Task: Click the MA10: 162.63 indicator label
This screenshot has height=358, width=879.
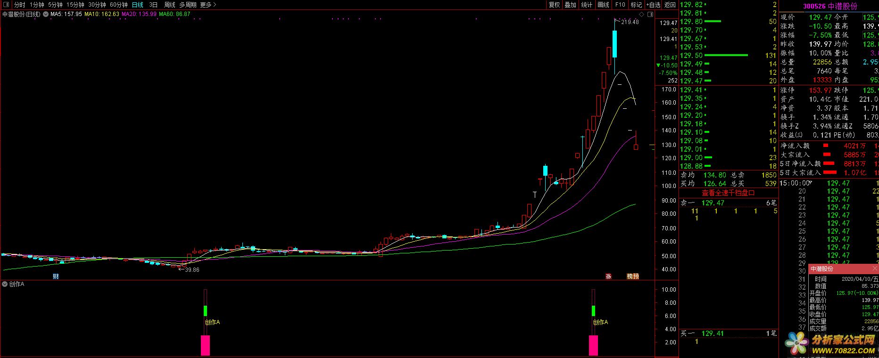Action: pyautogui.click(x=101, y=14)
